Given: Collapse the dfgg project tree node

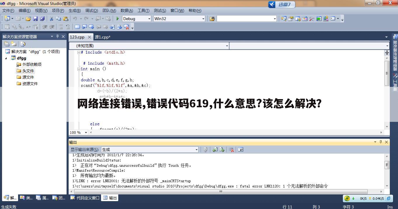Looking at the screenshot, I should point(6,58).
